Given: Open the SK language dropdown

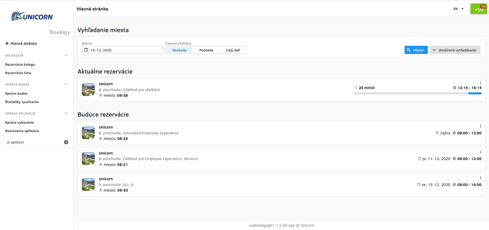Looking at the screenshot, I should click(x=459, y=9).
